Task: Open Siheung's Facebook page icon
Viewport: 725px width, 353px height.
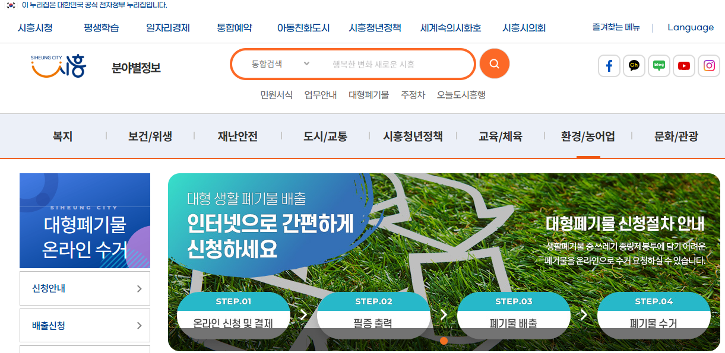Action: (x=609, y=66)
